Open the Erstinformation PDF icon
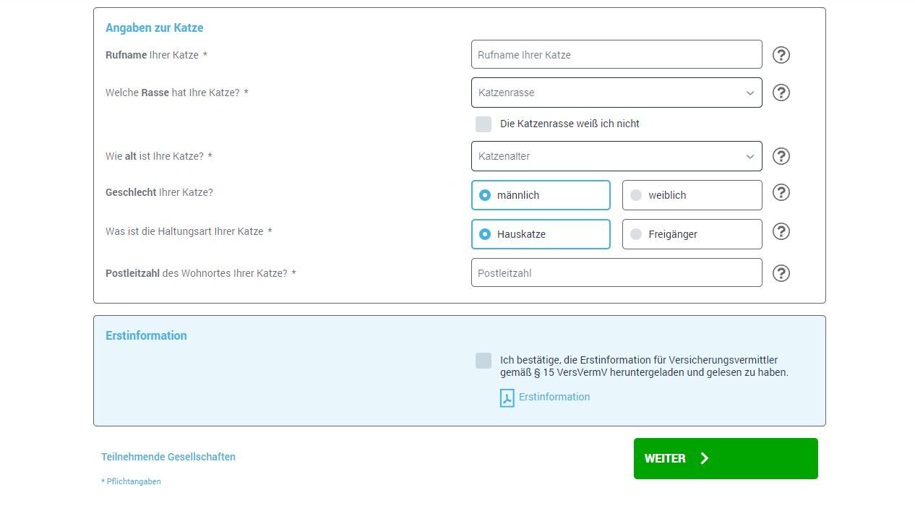The image size is (915, 511). pyautogui.click(x=507, y=397)
